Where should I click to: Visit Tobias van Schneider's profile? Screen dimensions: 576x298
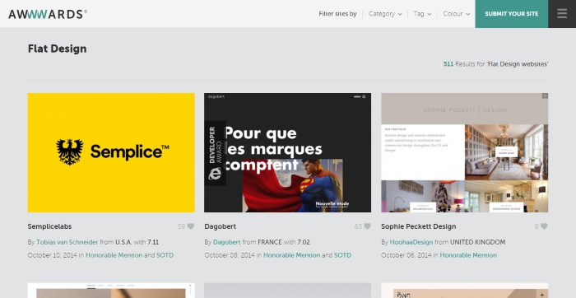pyautogui.click(x=67, y=242)
